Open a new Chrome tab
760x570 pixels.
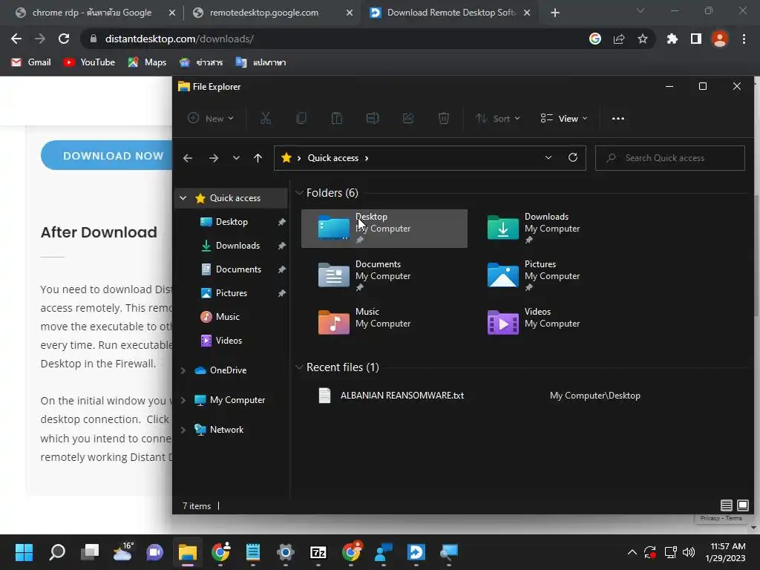point(555,13)
